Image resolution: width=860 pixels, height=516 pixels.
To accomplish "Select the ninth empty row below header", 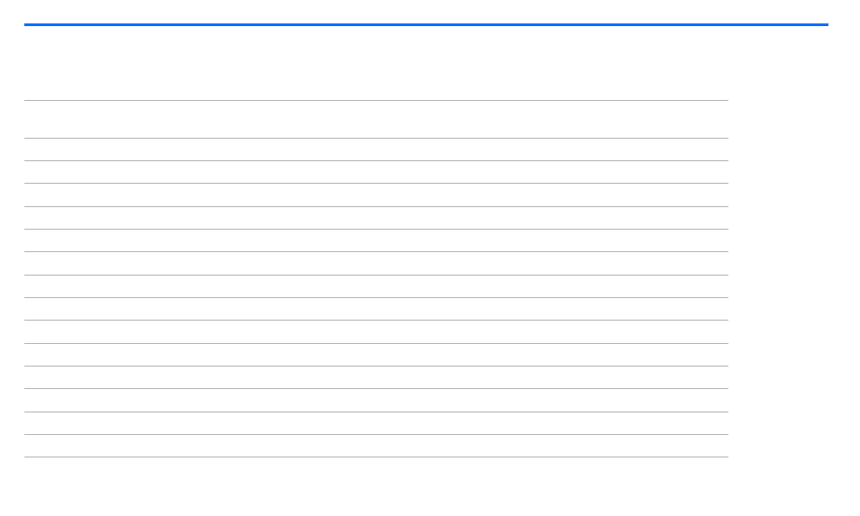I will coord(376,332).
